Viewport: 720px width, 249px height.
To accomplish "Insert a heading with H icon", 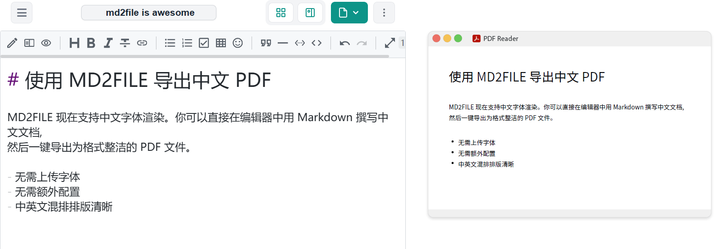I will tap(74, 43).
